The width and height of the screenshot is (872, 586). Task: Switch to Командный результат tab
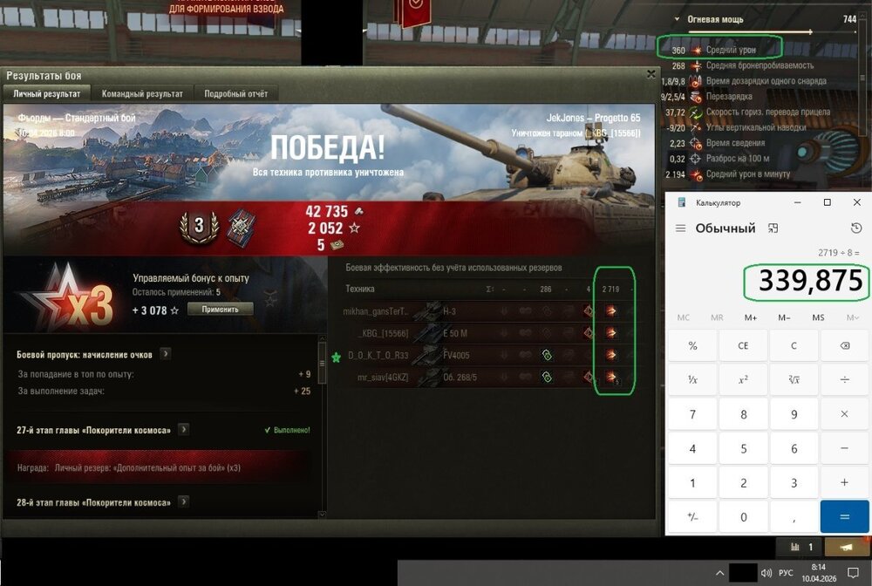(x=142, y=93)
